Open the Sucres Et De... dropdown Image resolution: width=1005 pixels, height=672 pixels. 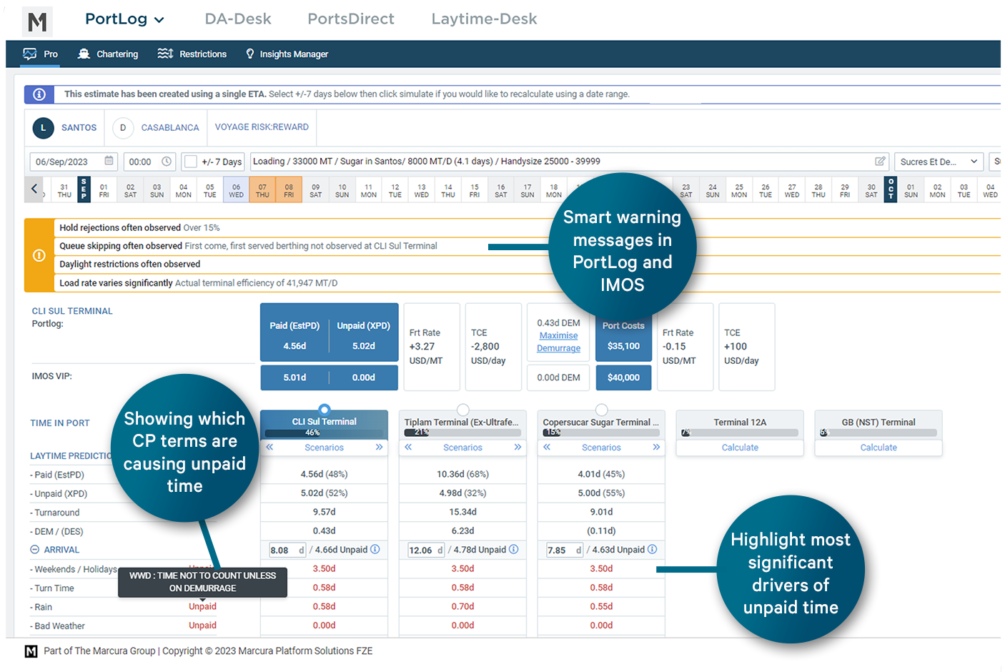(x=939, y=162)
